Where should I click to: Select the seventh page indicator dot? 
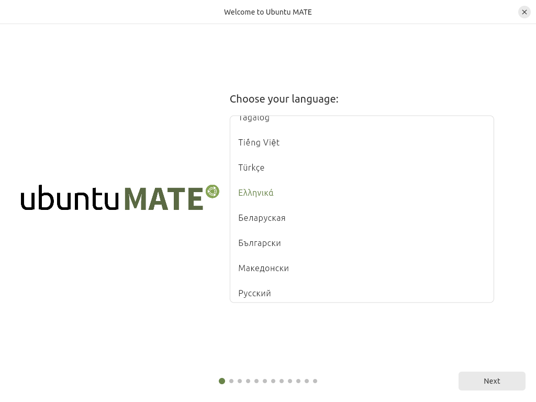pyautogui.click(x=273, y=381)
